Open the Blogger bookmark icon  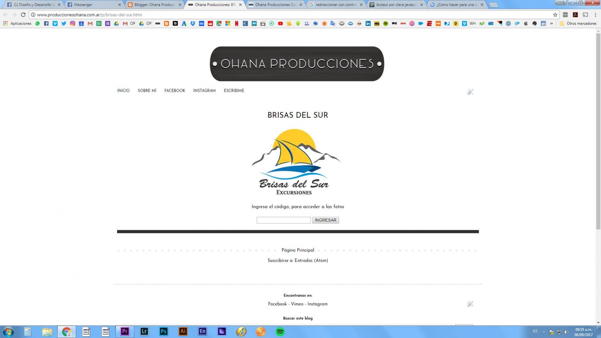click(167, 24)
